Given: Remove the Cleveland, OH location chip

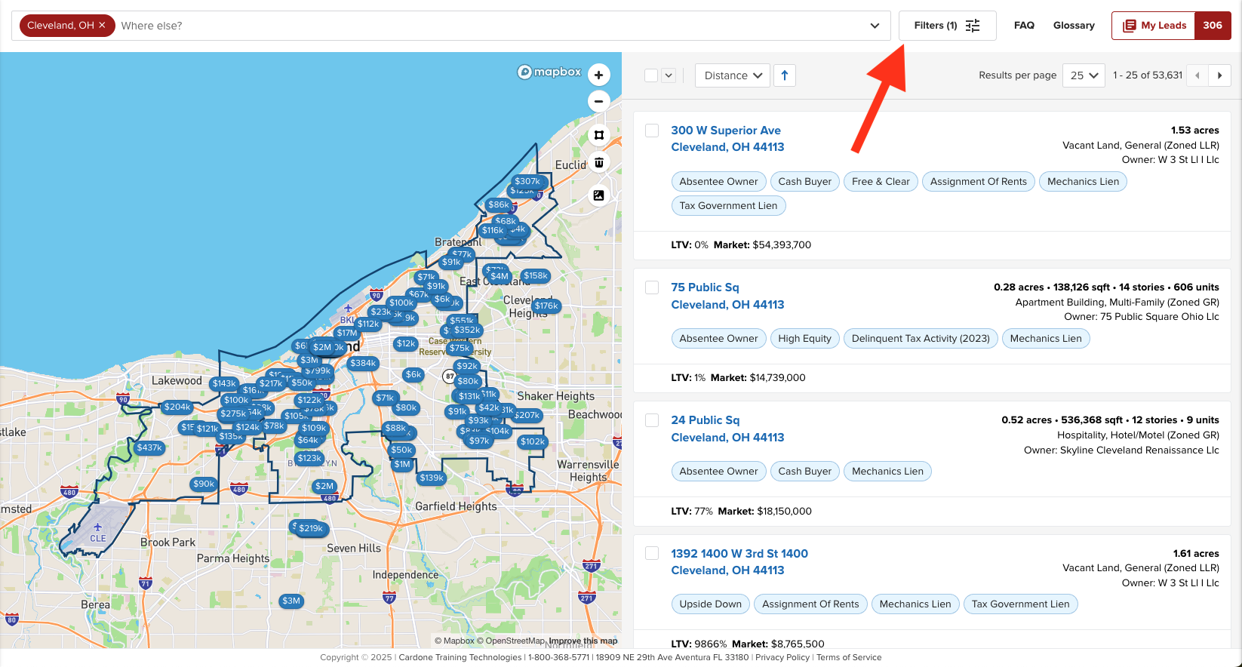Looking at the screenshot, I should (102, 26).
